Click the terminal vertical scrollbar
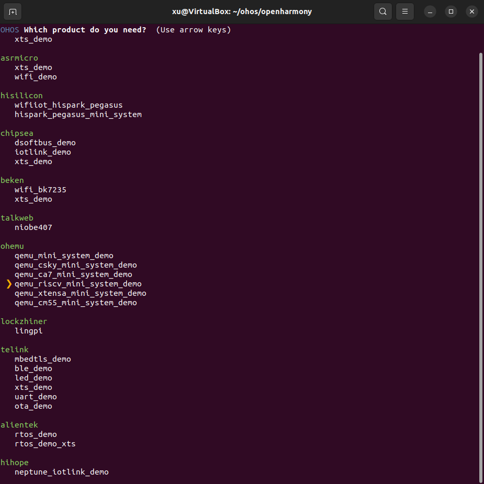Viewport: 484px width, 484px height. point(481,261)
